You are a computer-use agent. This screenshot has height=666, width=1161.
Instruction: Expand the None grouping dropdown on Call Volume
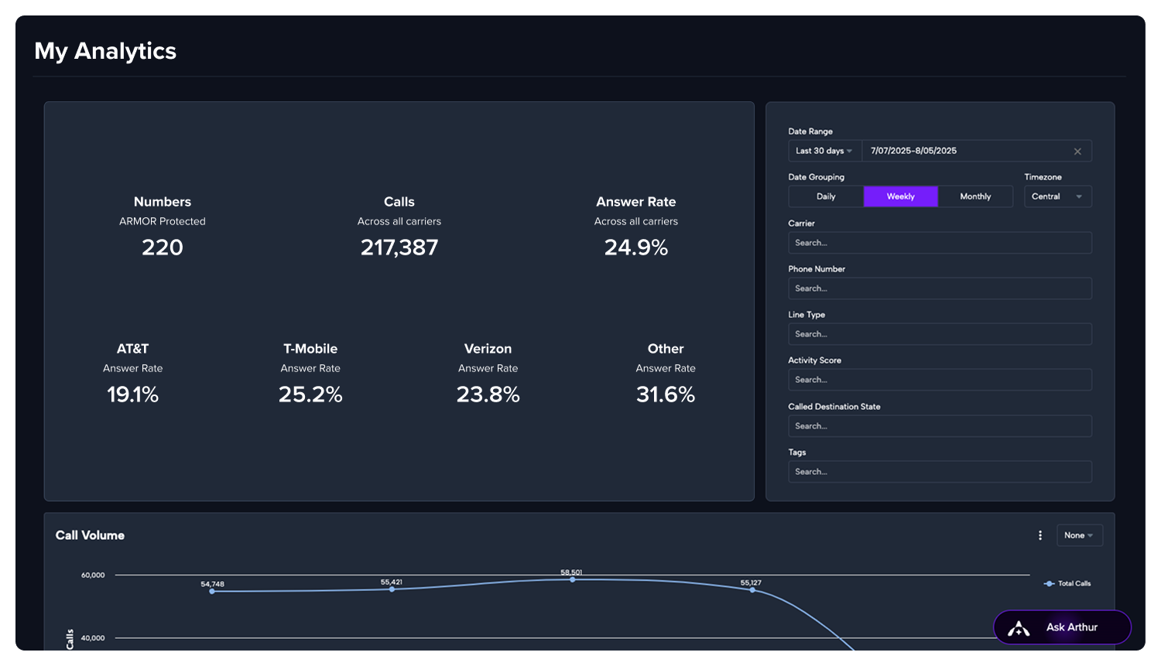(1079, 535)
